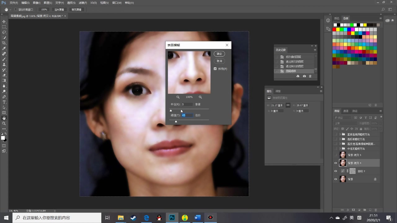Viewport: 397px width, 223px height.
Task: Pick the Zoom tool in left toolbar
Action: tap(4, 123)
